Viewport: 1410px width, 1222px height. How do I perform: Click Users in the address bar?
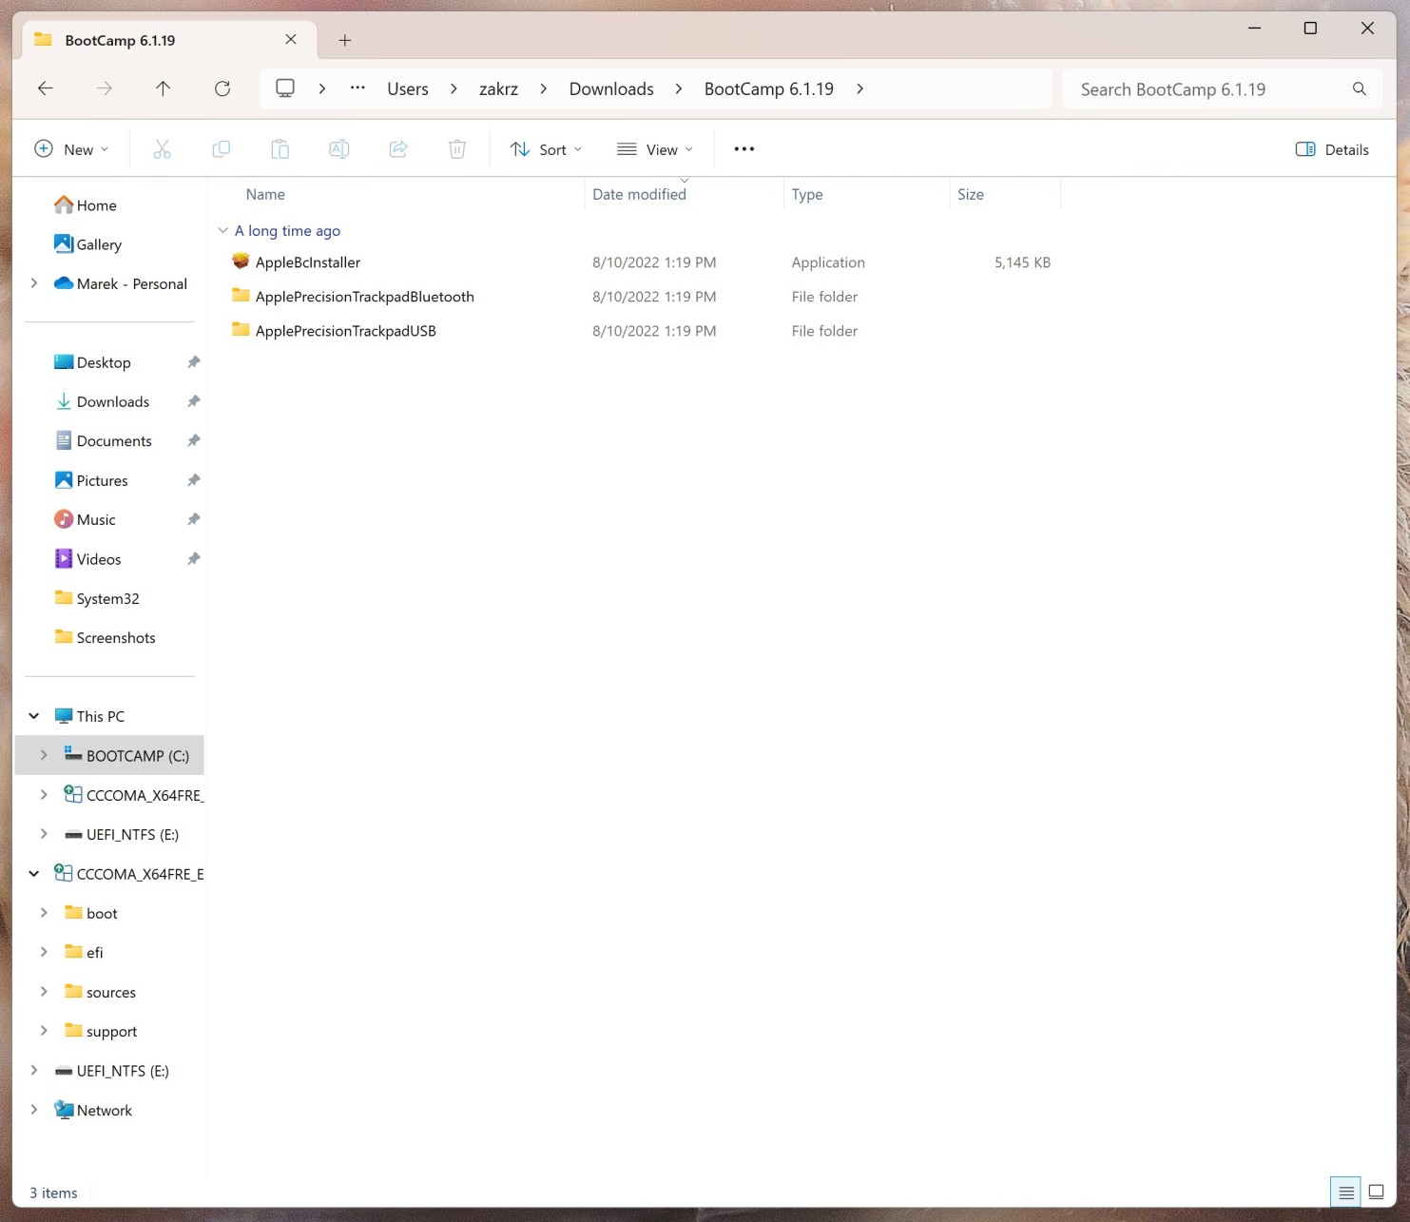408,88
